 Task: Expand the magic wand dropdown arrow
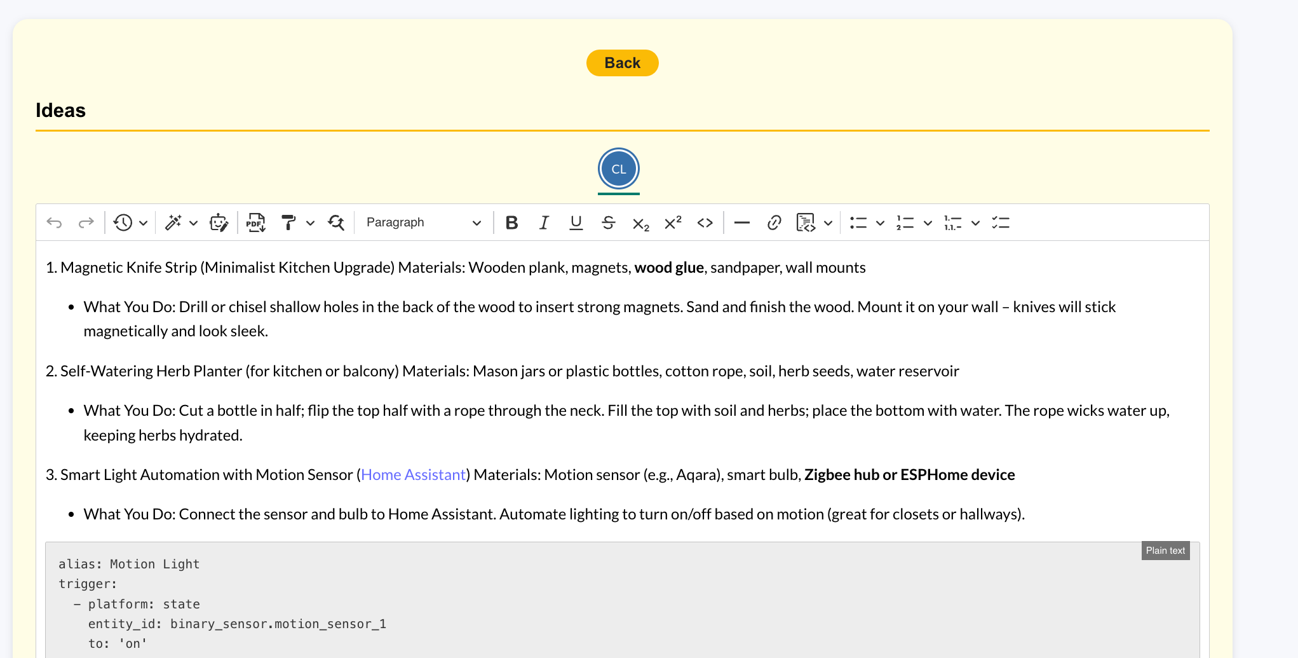click(194, 223)
